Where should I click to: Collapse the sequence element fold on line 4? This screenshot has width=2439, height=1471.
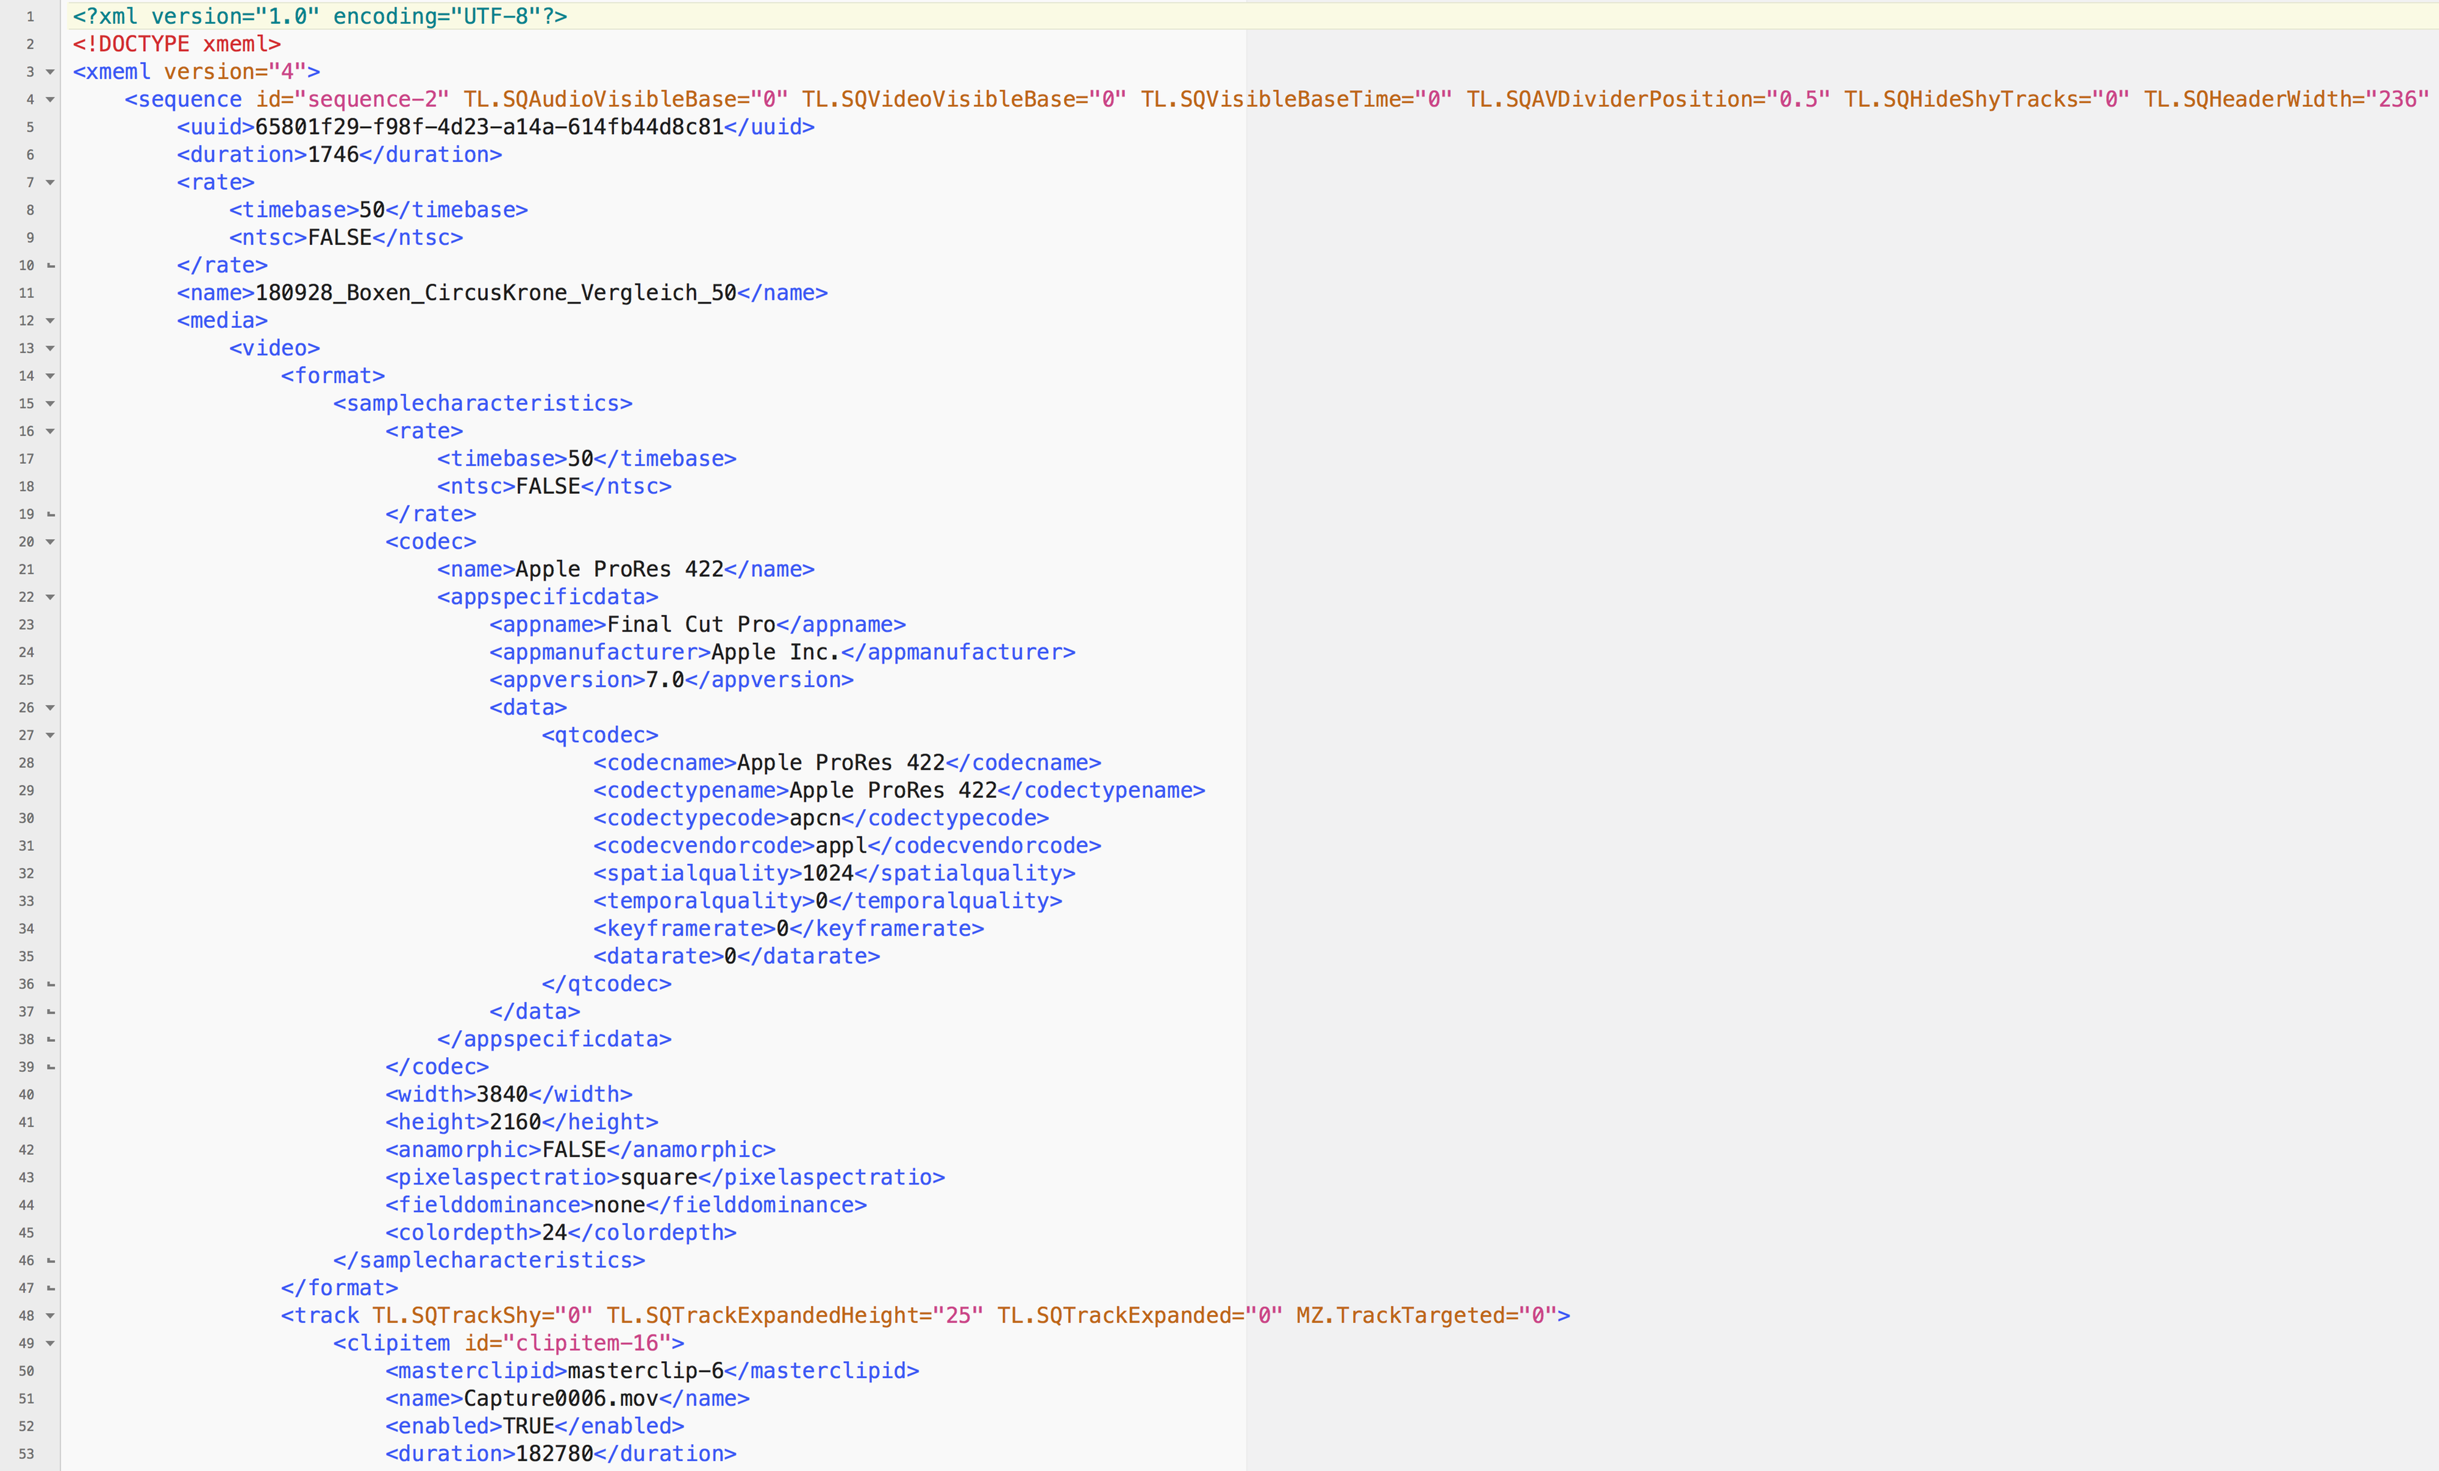tap(51, 100)
